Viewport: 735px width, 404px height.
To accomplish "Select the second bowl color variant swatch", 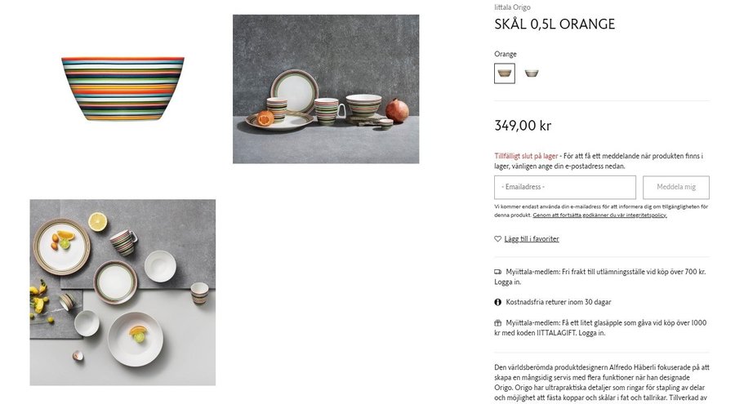I will point(532,73).
